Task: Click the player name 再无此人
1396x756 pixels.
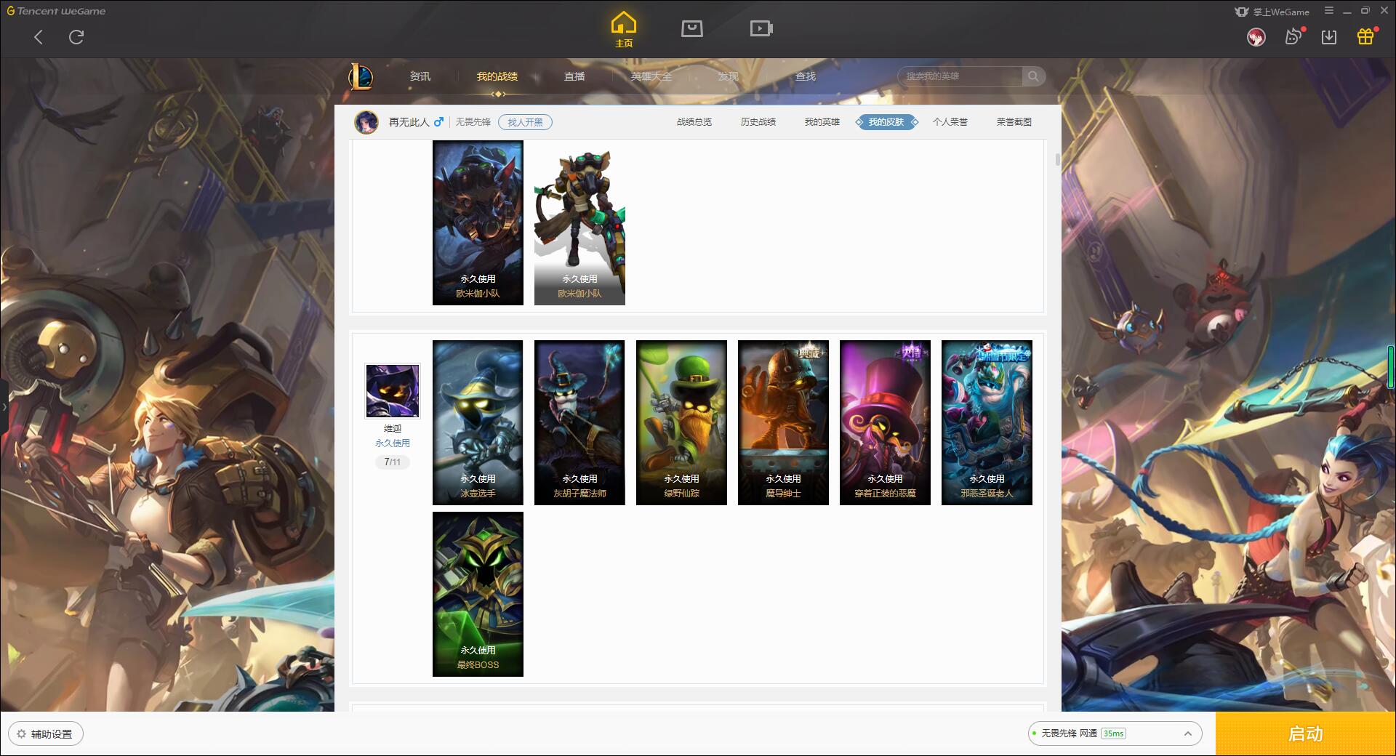Action: point(409,122)
